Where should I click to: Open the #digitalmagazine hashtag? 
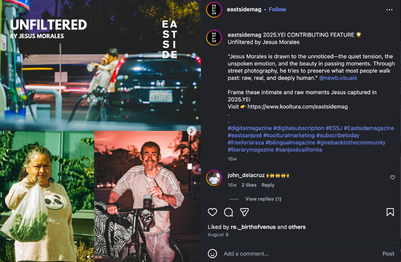(249, 128)
